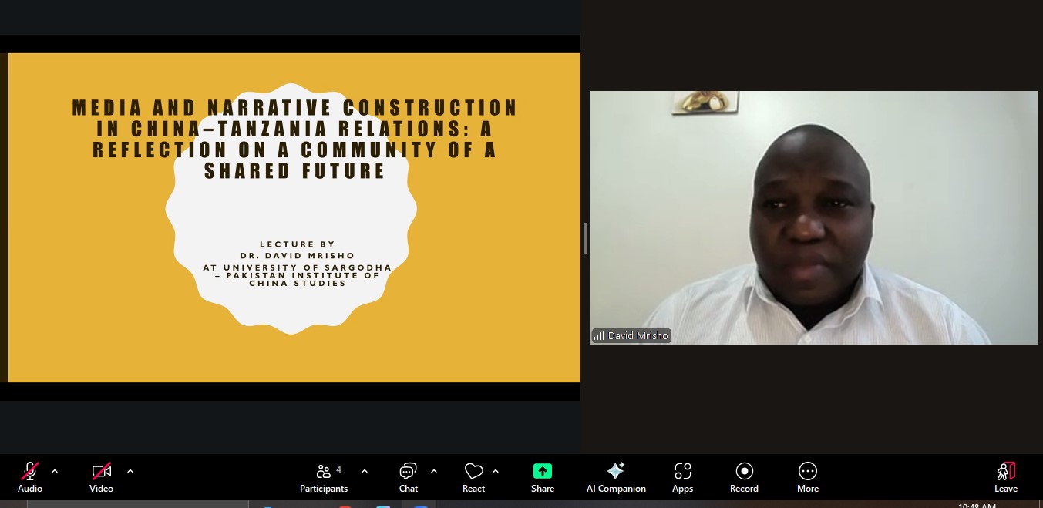Viewport: 1043px width, 508px height.
Task: Click the green Share screen button
Action: click(x=543, y=476)
